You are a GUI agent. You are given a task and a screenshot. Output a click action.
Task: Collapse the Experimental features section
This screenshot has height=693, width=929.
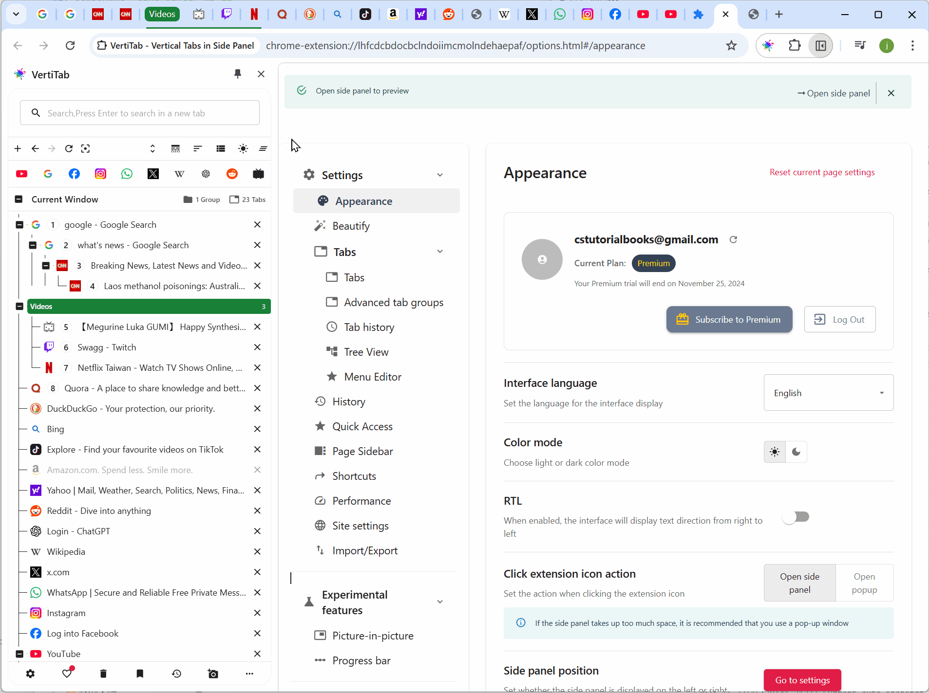(x=440, y=602)
